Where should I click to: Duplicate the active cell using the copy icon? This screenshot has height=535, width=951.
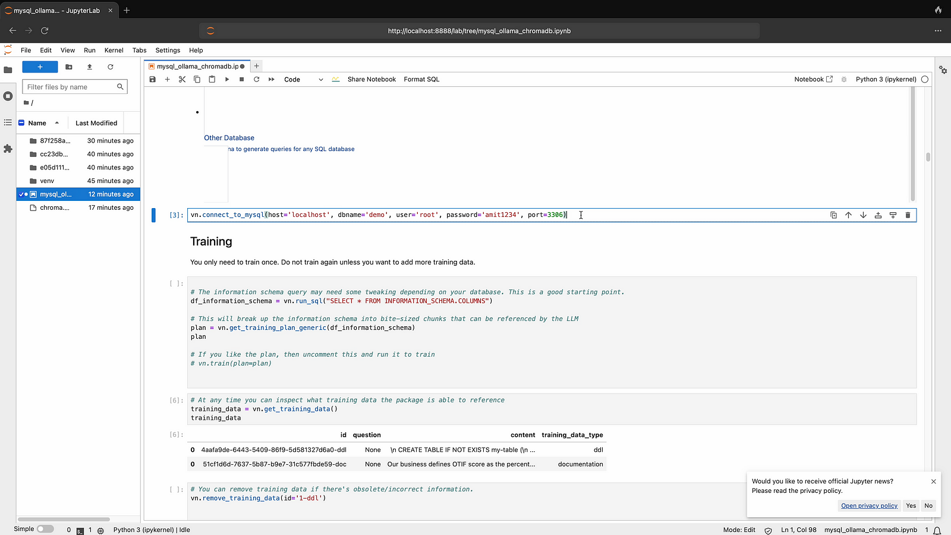point(833,215)
